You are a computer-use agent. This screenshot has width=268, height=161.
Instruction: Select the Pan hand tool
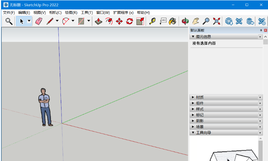[195, 21]
